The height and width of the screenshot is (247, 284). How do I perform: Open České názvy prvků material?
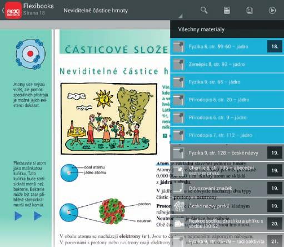coord(227,206)
